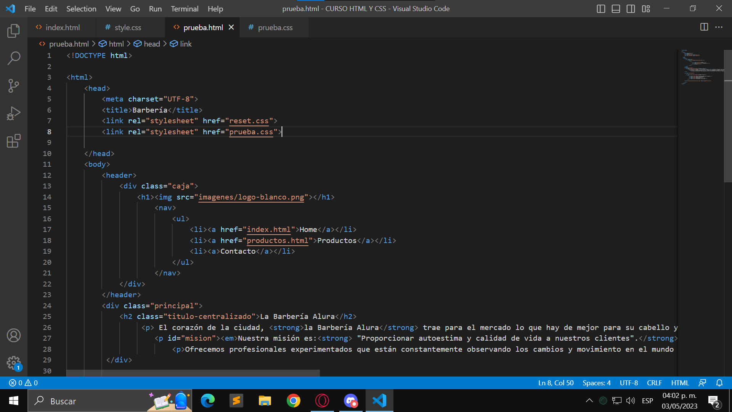Open Google Chrome from taskbar
Image resolution: width=732 pixels, height=412 pixels.
pyautogui.click(x=294, y=401)
